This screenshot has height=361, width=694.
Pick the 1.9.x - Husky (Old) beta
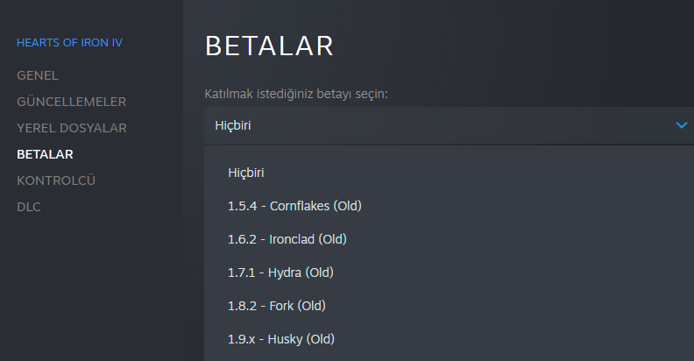click(280, 339)
